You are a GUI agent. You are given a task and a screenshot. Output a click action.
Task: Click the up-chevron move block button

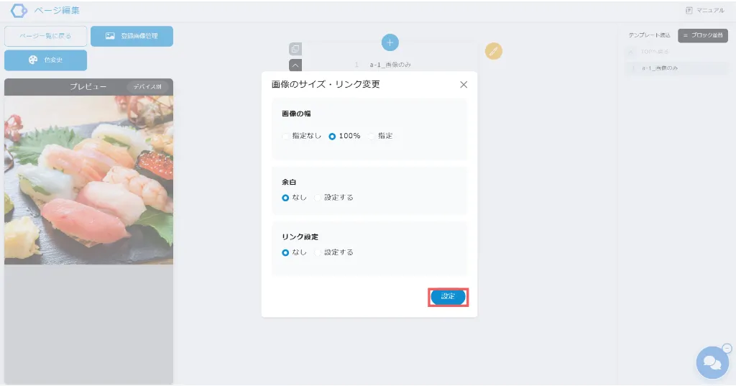(x=295, y=65)
